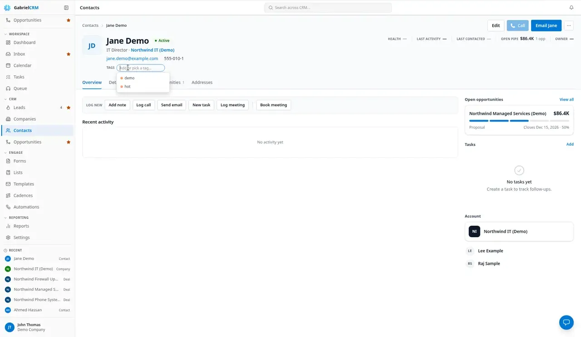This screenshot has height=337, width=581.
Task: Unstar the Leads favorite
Action: click(69, 107)
